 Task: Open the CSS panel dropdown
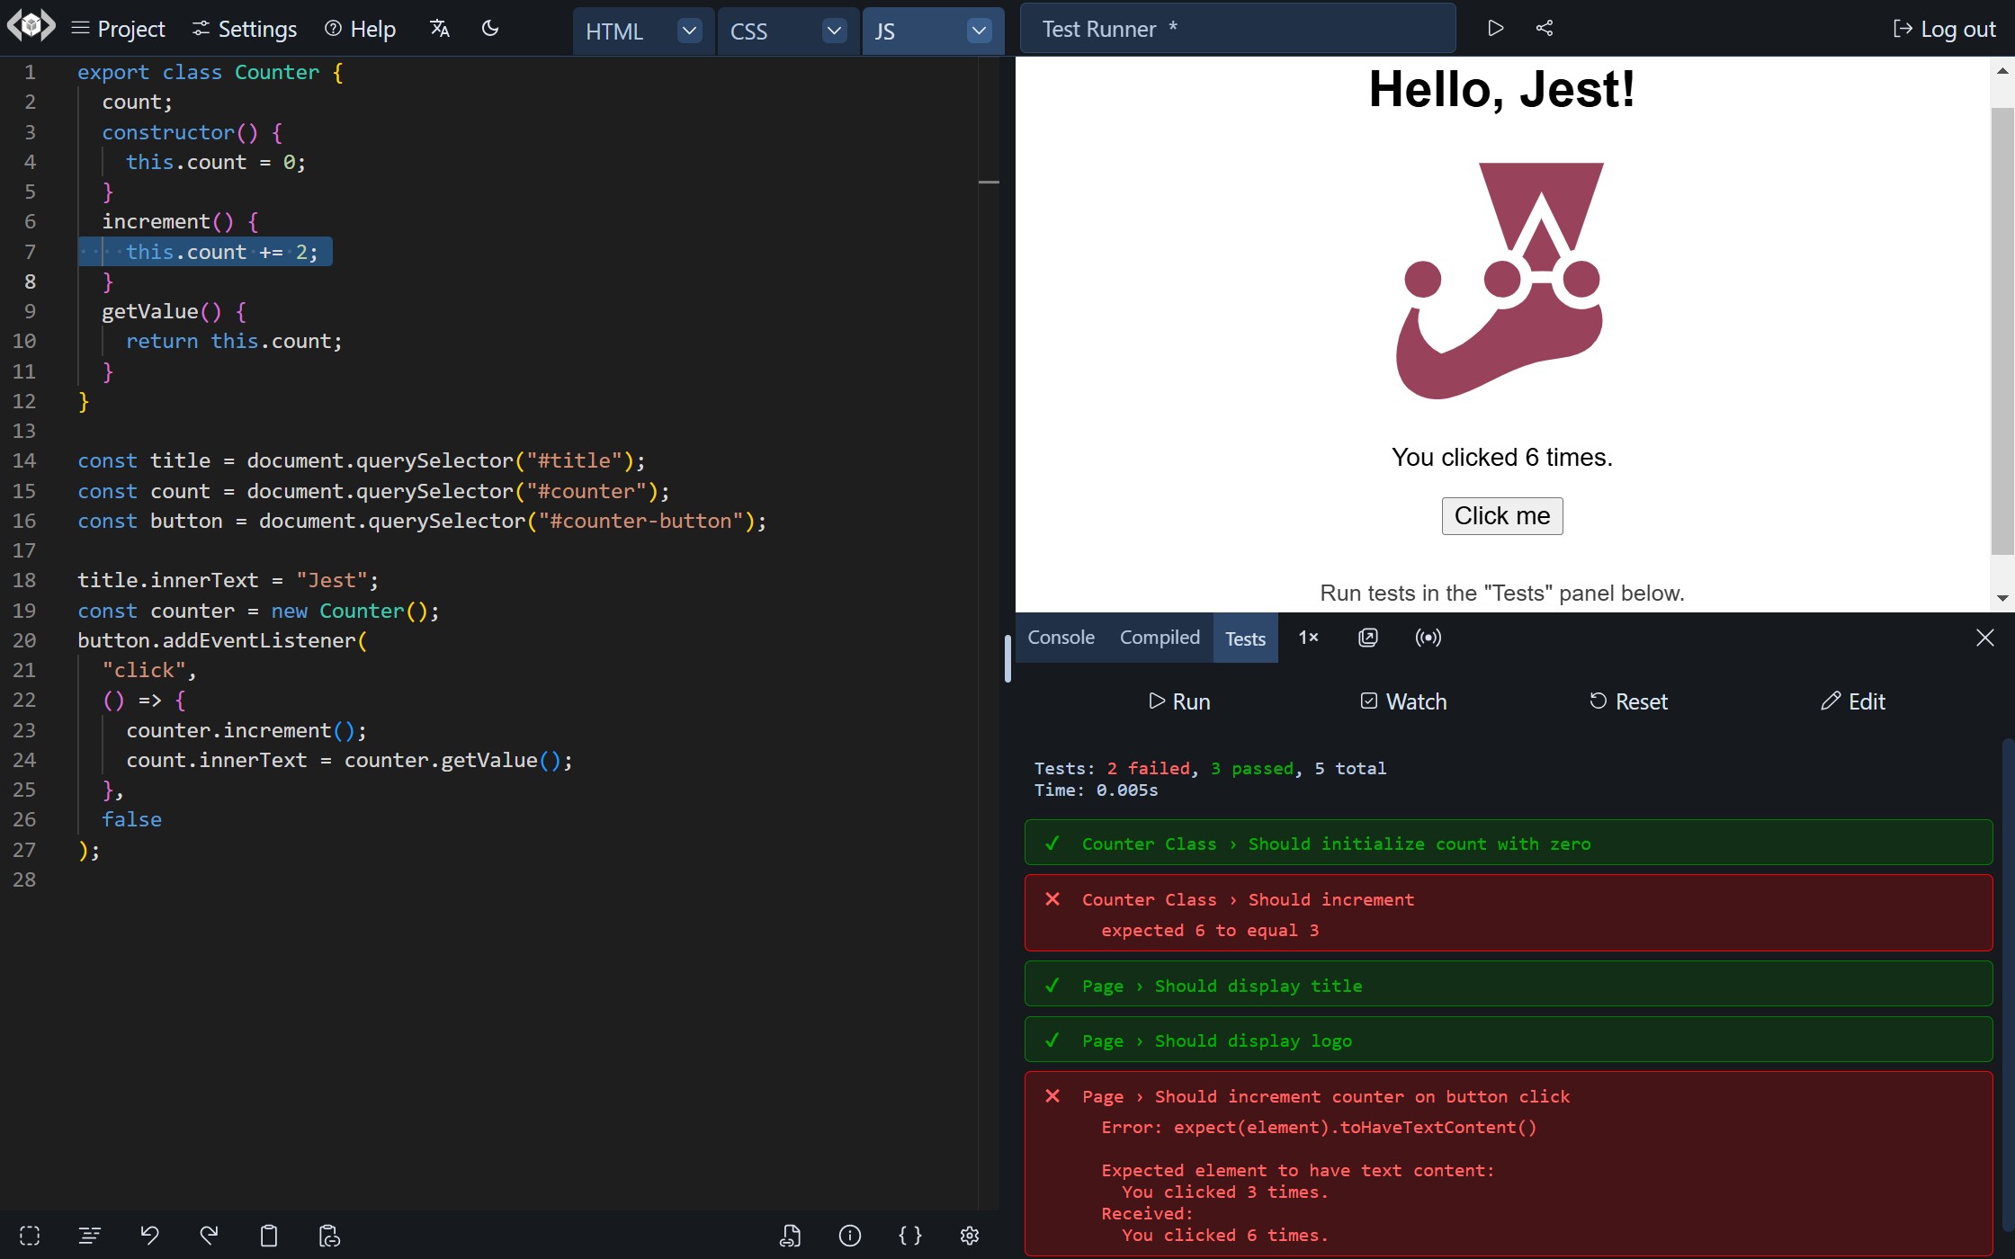[834, 30]
